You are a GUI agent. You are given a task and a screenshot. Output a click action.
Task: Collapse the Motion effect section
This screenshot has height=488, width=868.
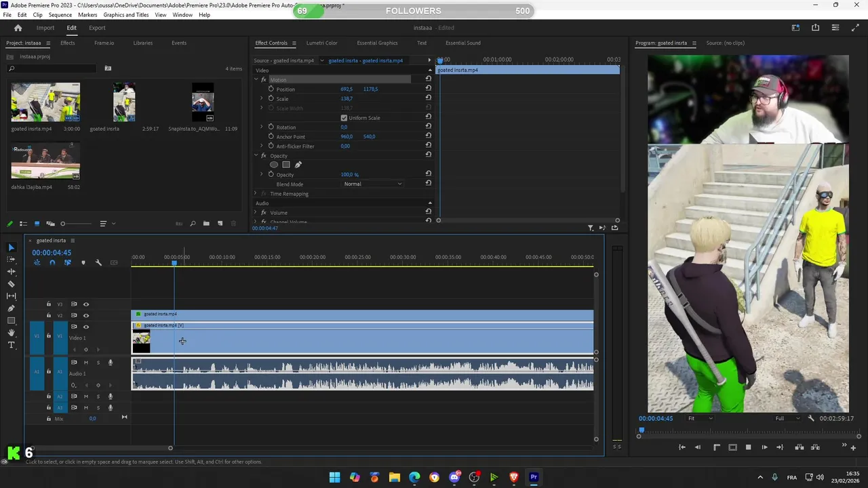click(256, 79)
